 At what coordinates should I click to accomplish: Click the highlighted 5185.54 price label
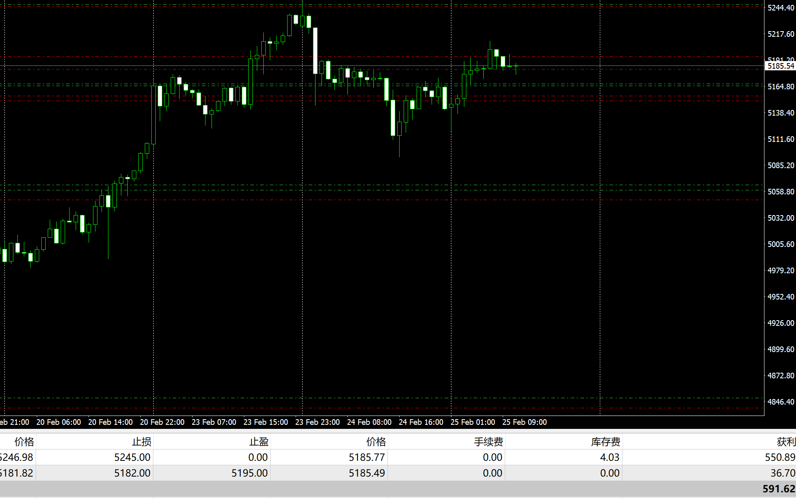point(781,66)
